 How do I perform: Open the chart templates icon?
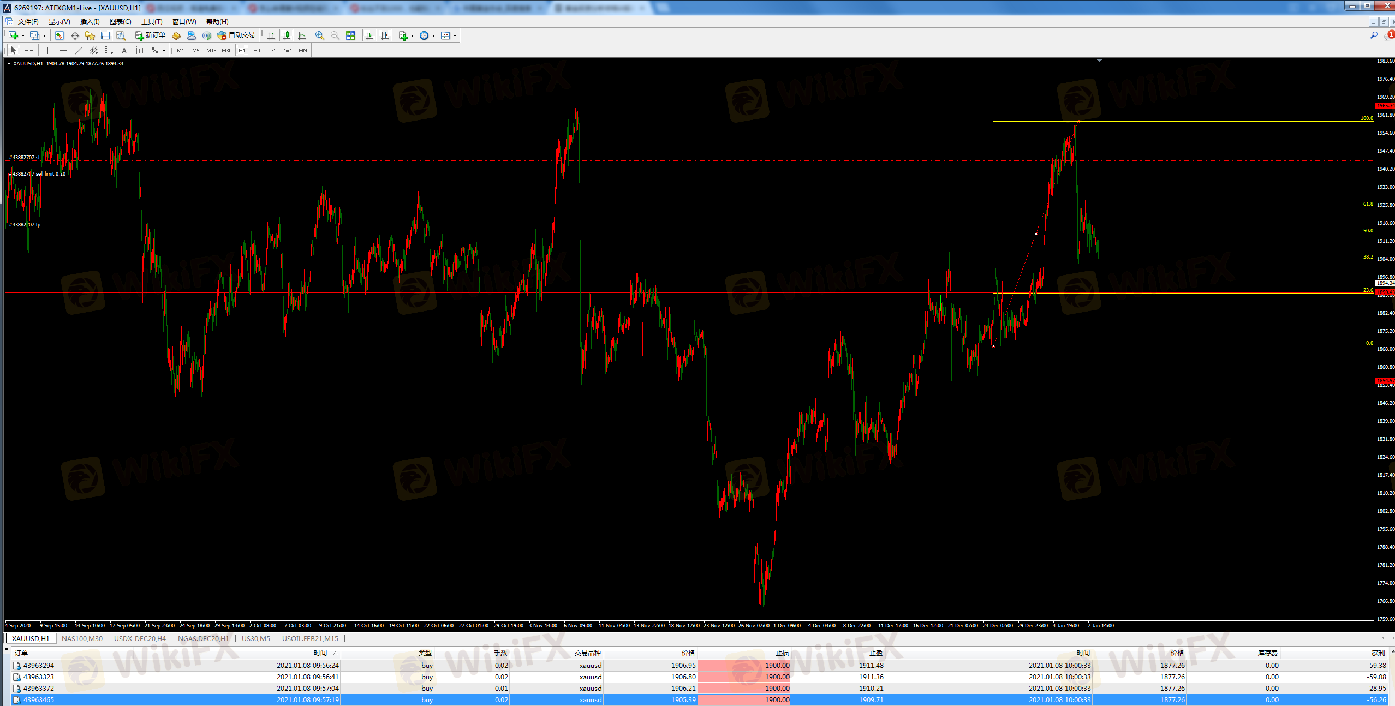coord(445,35)
